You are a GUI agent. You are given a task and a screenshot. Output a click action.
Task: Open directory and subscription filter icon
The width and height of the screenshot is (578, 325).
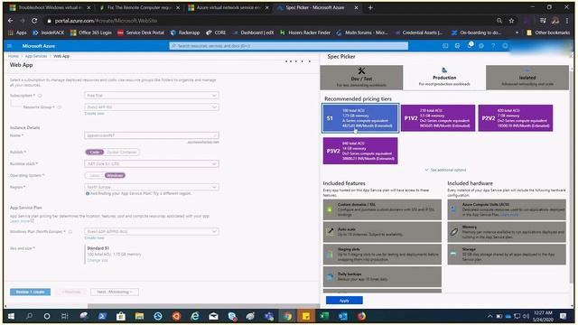pyautogui.click(x=458, y=46)
